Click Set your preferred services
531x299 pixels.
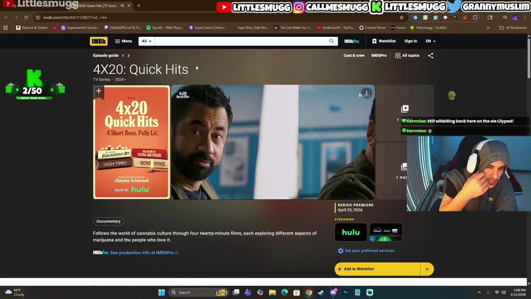[370, 251]
